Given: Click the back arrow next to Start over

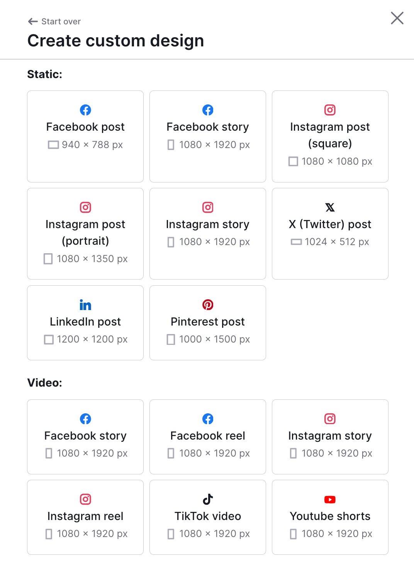Looking at the screenshot, I should 32,21.
